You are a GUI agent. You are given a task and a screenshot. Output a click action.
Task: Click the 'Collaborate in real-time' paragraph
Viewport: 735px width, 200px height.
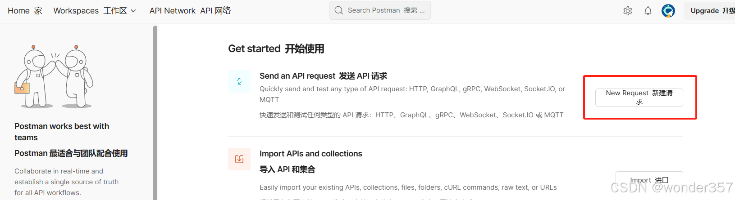[67, 182]
